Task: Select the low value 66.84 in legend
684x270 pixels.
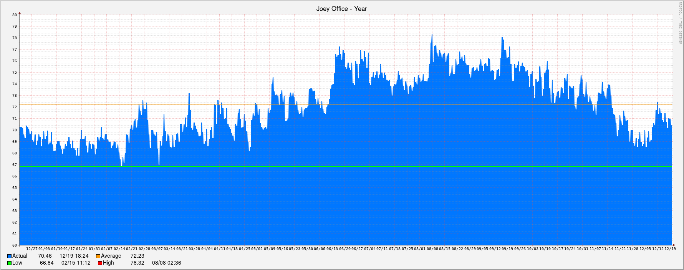Action: pos(46,263)
